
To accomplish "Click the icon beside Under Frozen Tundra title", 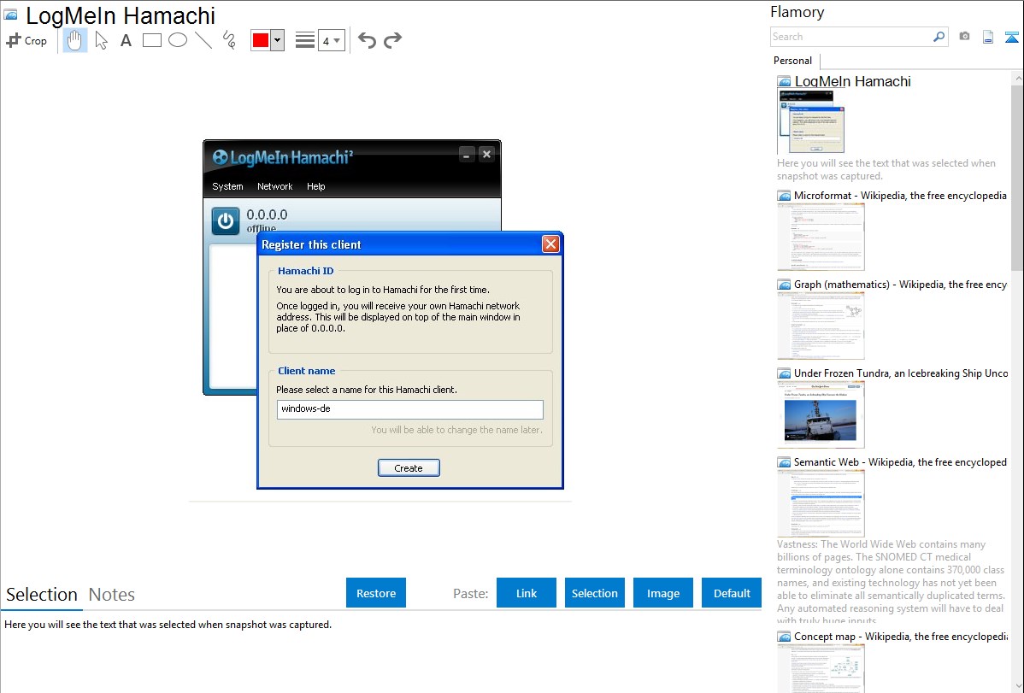I will (x=784, y=373).
